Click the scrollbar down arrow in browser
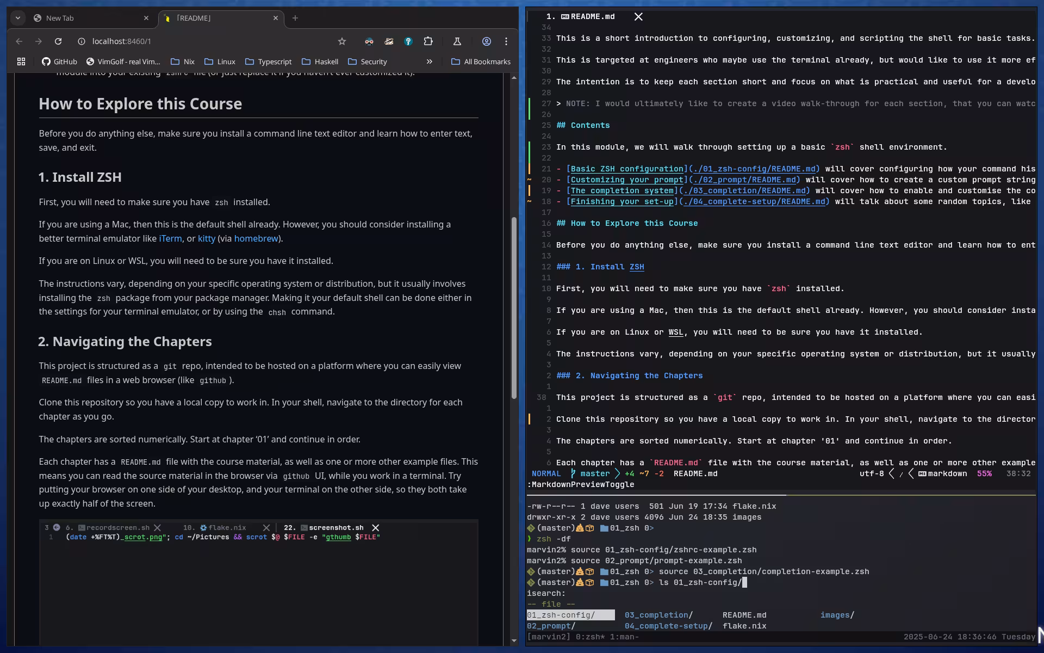 click(514, 640)
